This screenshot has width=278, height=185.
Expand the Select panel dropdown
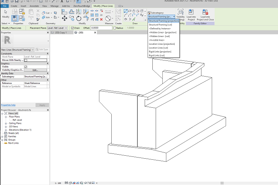(x=5, y=23)
